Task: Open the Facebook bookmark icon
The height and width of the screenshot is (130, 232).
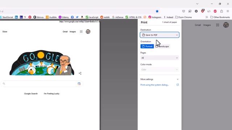Action: 72,17
